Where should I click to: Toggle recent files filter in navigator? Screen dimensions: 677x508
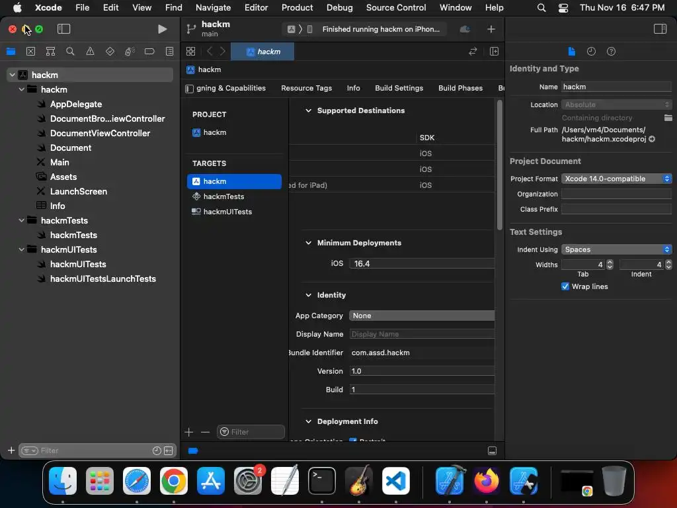[x=157, y=451]
